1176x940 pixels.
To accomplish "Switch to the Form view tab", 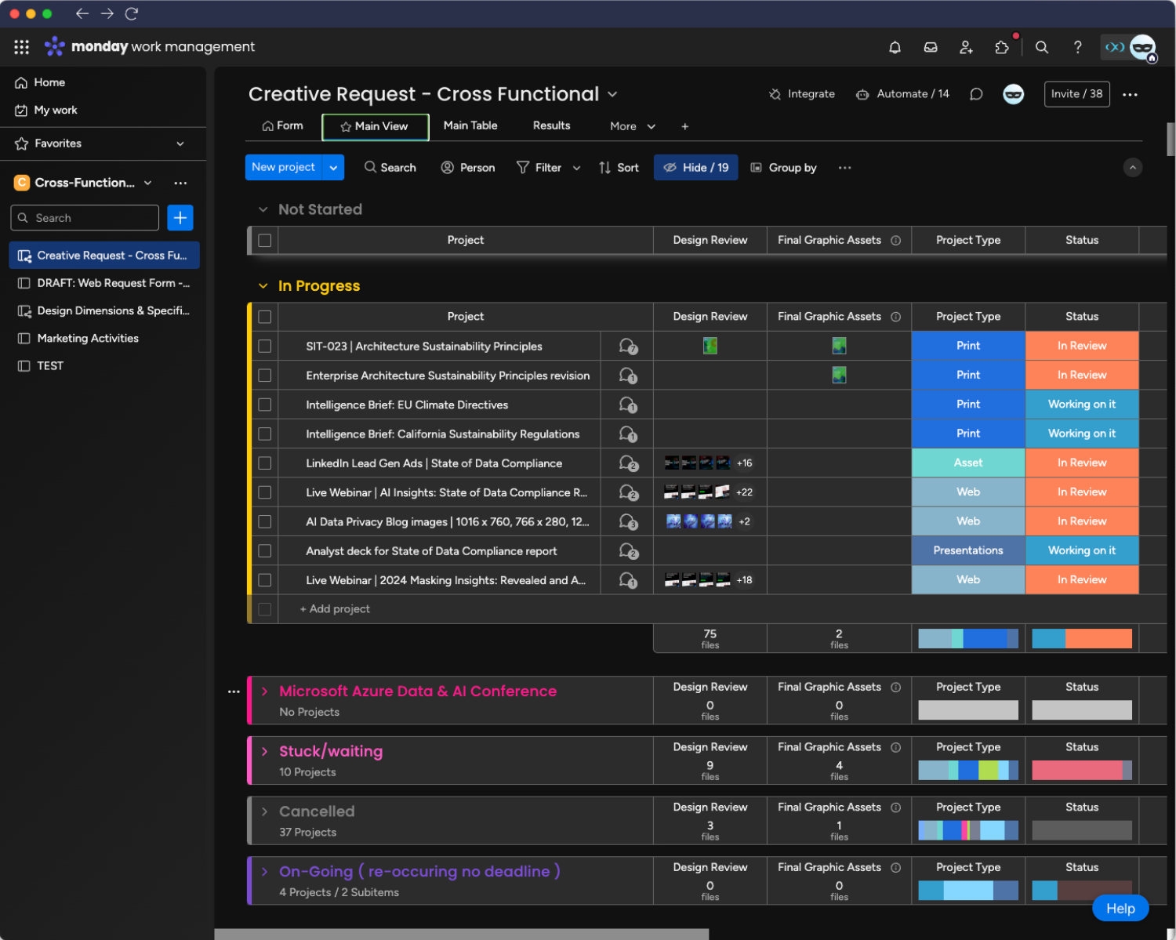I will (x=282, y=126).
